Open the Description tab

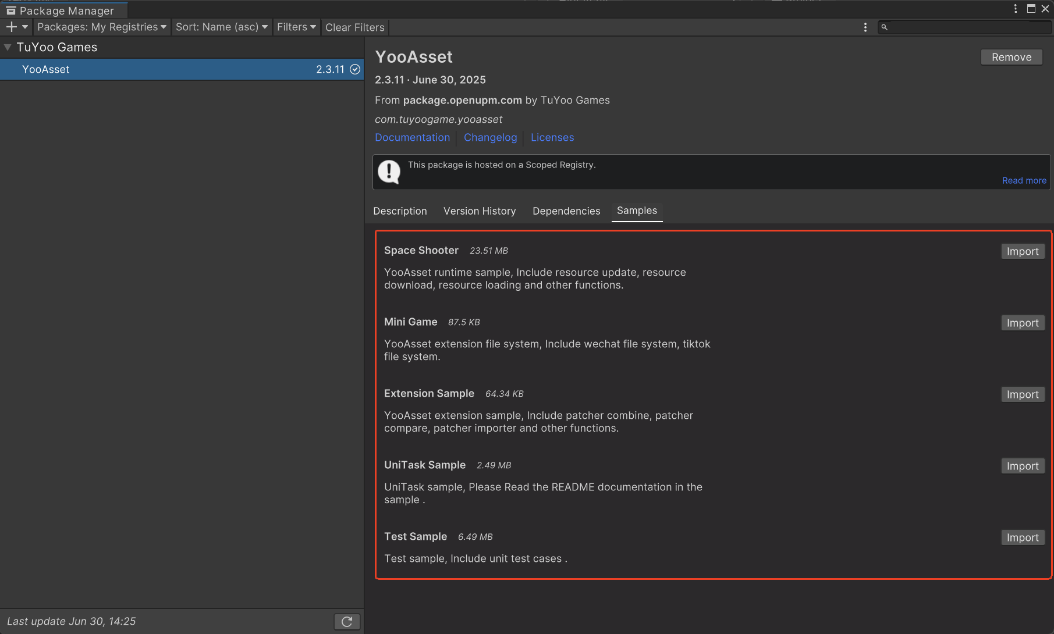click(x=400, y=211)
